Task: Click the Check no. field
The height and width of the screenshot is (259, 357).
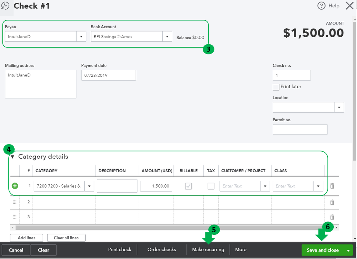Action: [292, 75]
